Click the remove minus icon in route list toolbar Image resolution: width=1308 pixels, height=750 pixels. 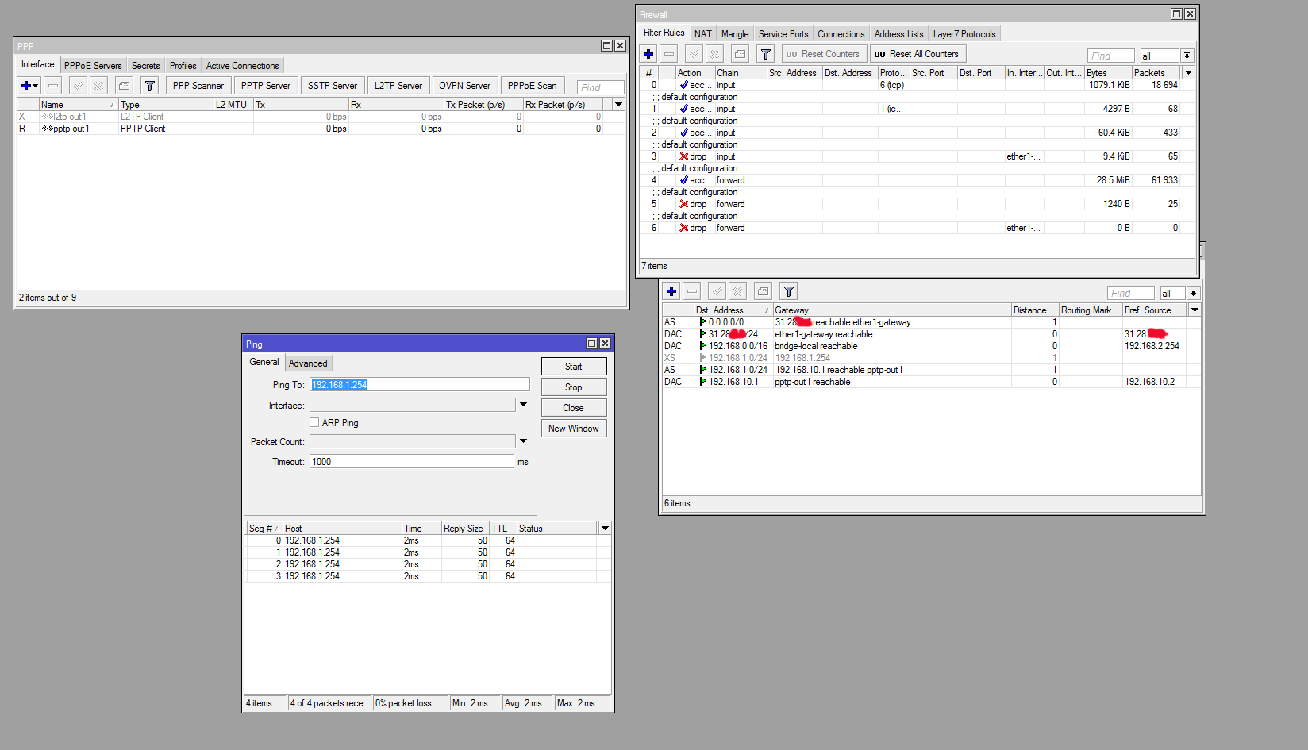point(692,291)
